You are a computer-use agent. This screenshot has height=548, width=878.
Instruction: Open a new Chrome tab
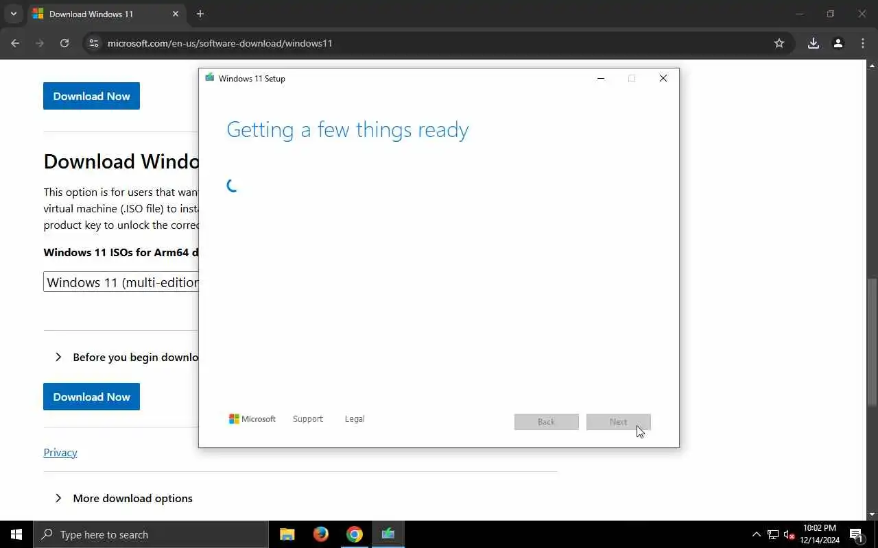point(200,14)
